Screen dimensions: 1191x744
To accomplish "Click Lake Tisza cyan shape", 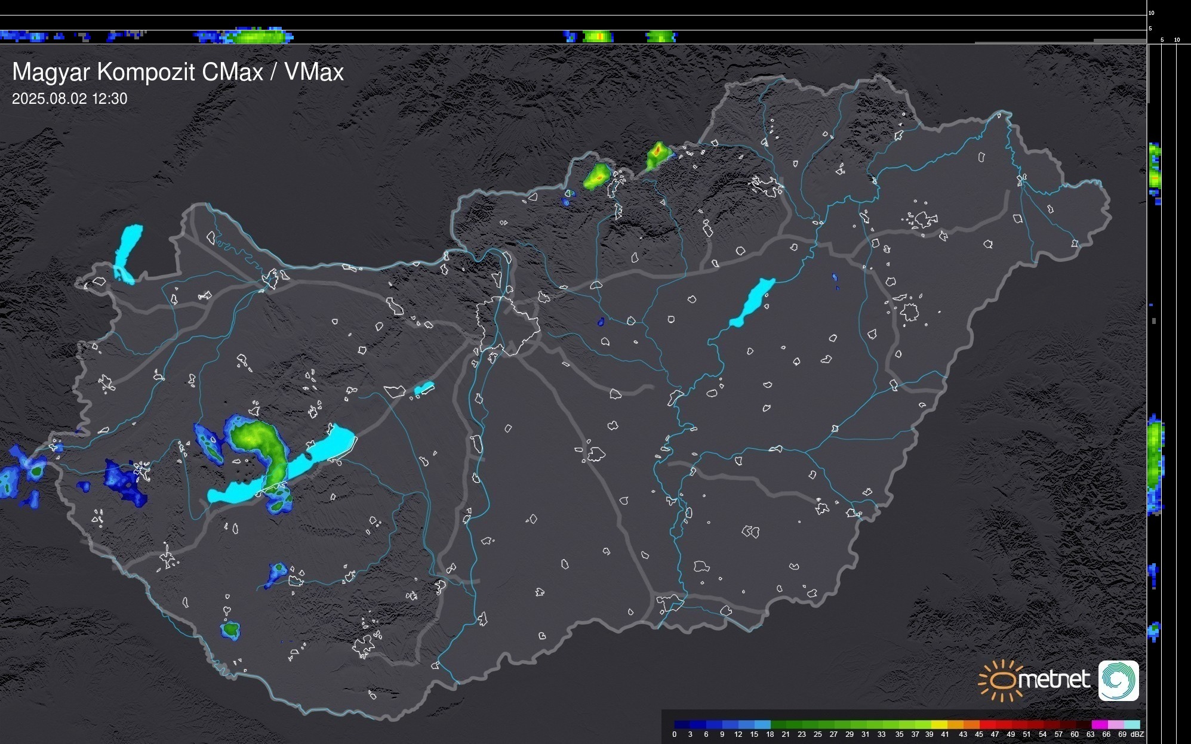I will [x=753, y=301].
